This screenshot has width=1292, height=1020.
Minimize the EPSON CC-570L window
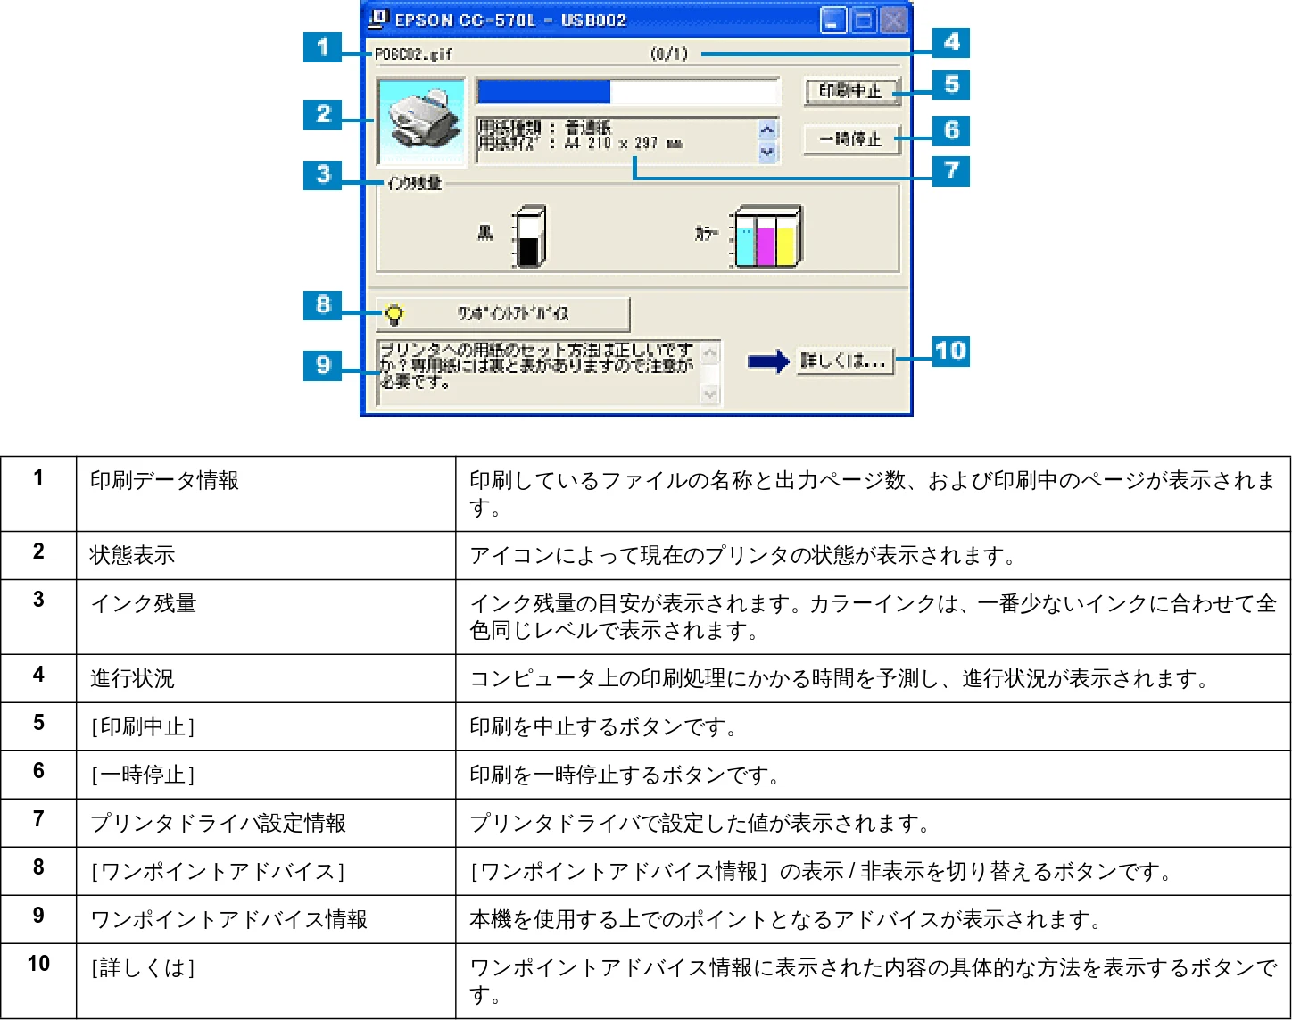[833, 21]
